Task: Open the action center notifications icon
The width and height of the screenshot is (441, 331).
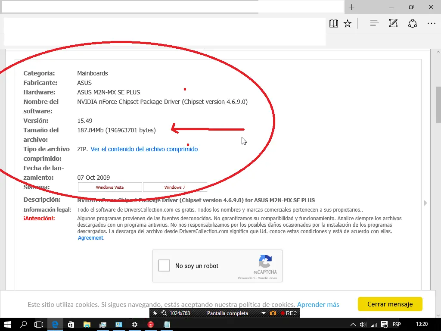Action: 384,325
